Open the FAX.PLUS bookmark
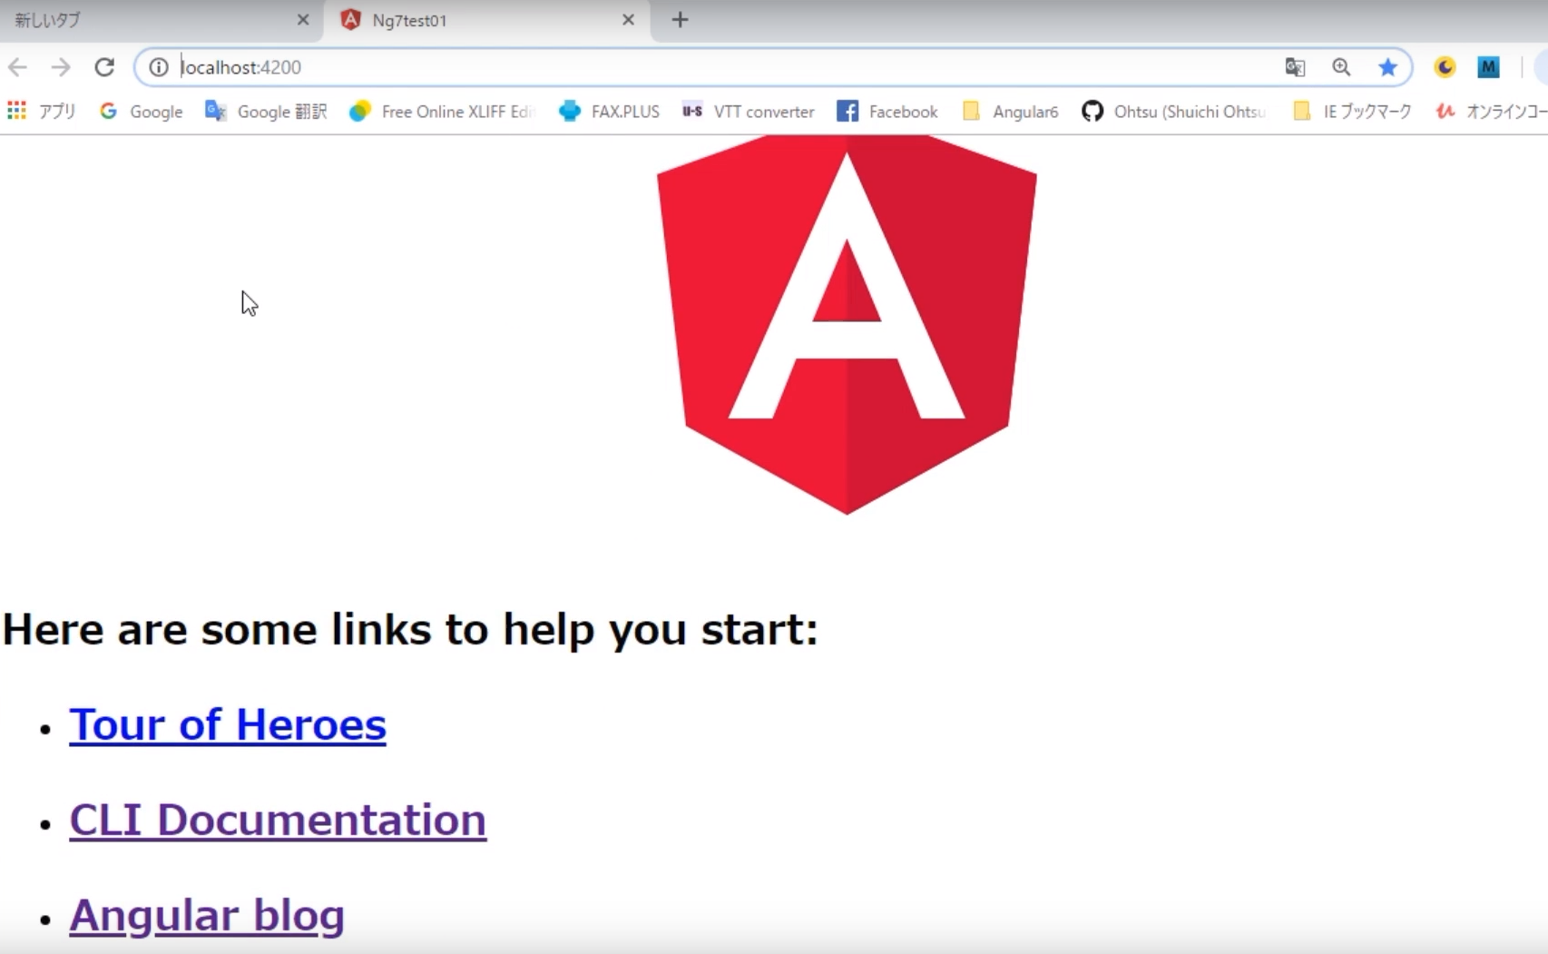Image resolution: width=1548 pixels, height=954 pixels. coord(609,111)
